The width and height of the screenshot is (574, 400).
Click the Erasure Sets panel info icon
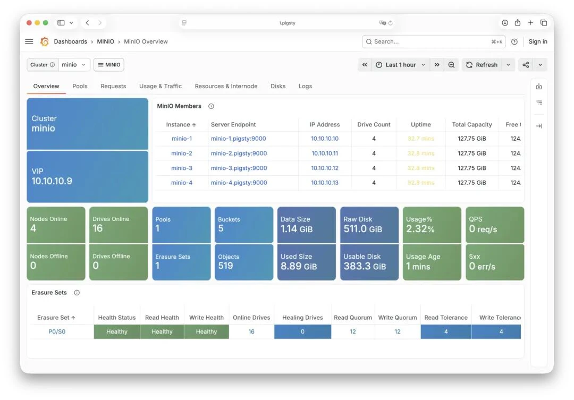77,292
